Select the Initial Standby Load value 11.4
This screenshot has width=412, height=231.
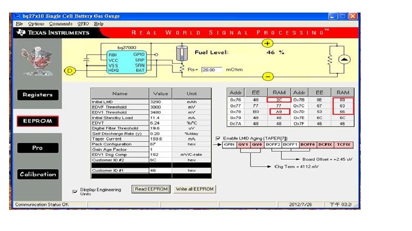160,118
